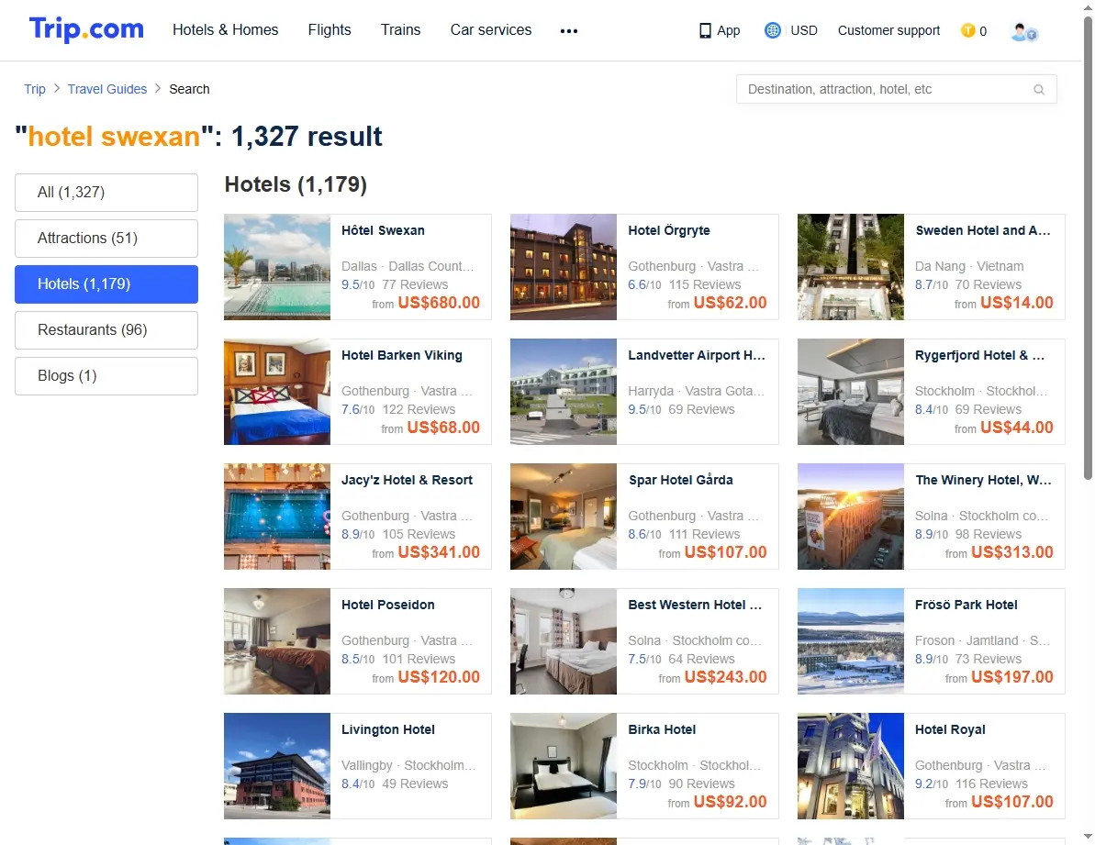Screen dimensions: 1095x845
Task: Click the Jacy'z Hotel & Resort title
Action: pyautogui.click(x=408, y=480)
